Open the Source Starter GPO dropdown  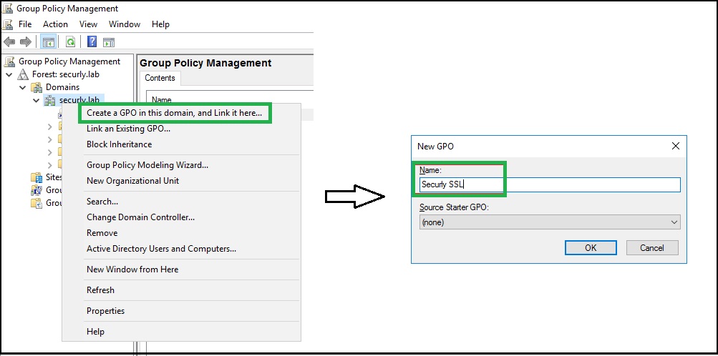549,222
